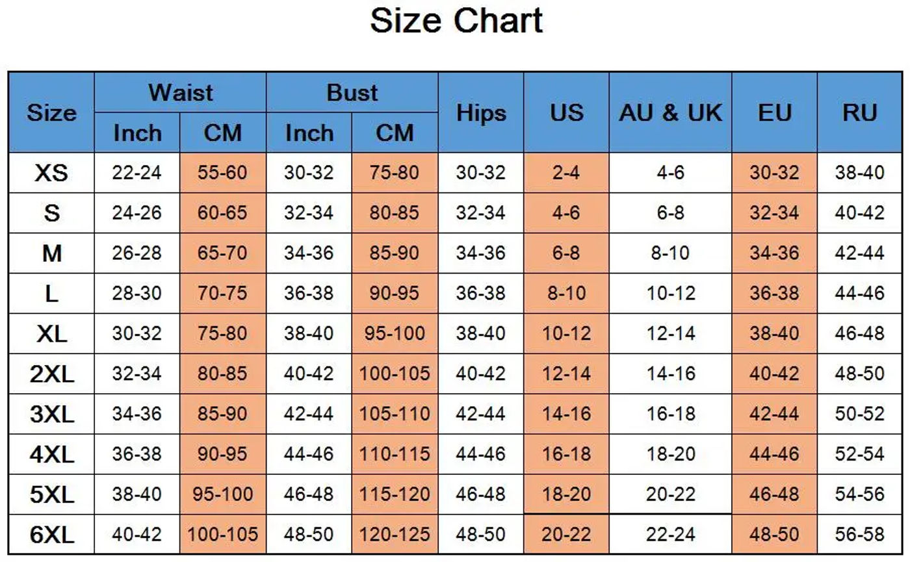Select the Waist column header

[x=180, y=92]
